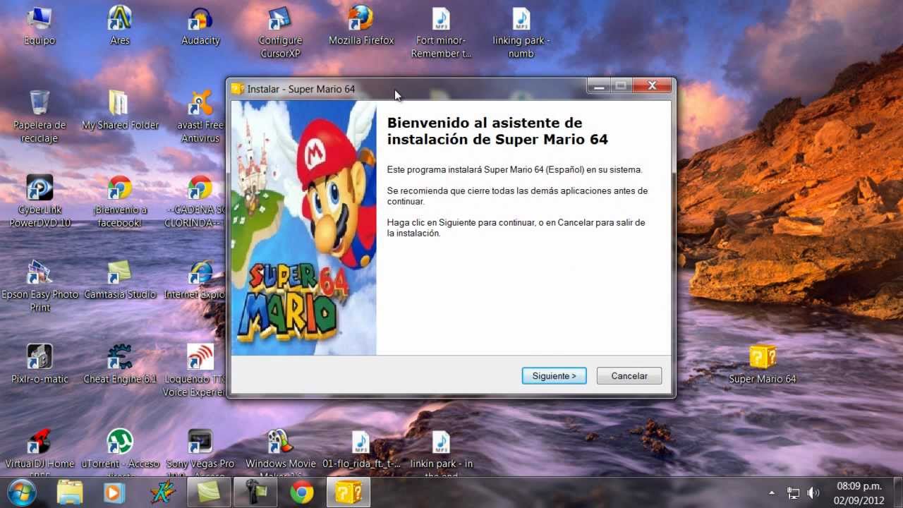Viewport: 903px width, 508px height.
Task: Select the ¡Bienvenido a facebook! shortcut
Action: click(x=120, y=202)
